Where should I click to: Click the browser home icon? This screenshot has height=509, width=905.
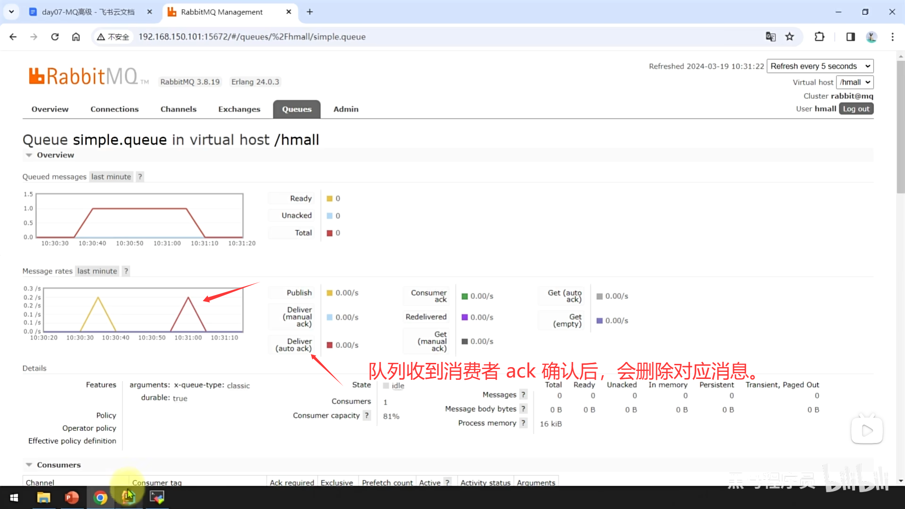tap(76, 37)
